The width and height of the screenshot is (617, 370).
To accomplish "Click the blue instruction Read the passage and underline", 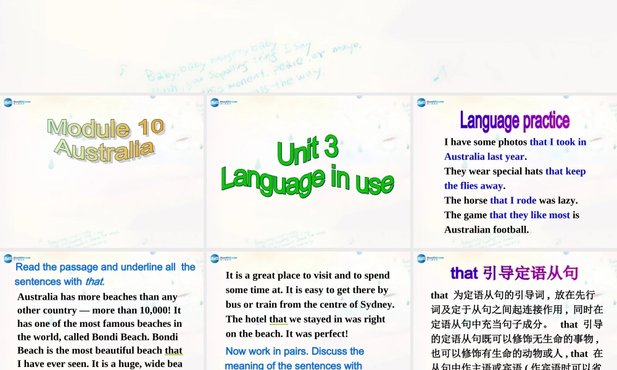I will 104,274.
